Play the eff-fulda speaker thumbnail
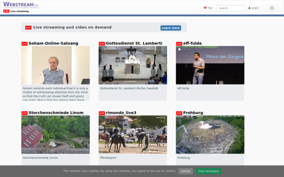The height and width of the screenshot is (177, 284). point(210,65)
